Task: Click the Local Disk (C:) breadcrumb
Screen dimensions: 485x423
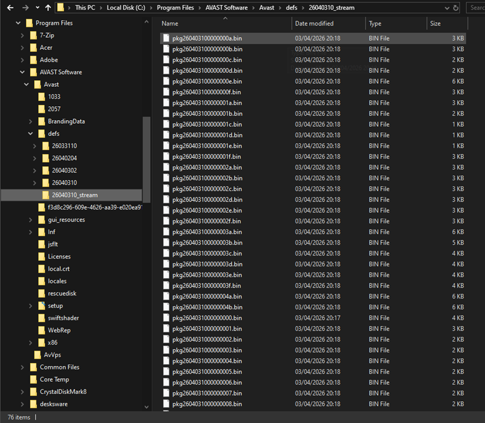Action: tap(127, 8)
